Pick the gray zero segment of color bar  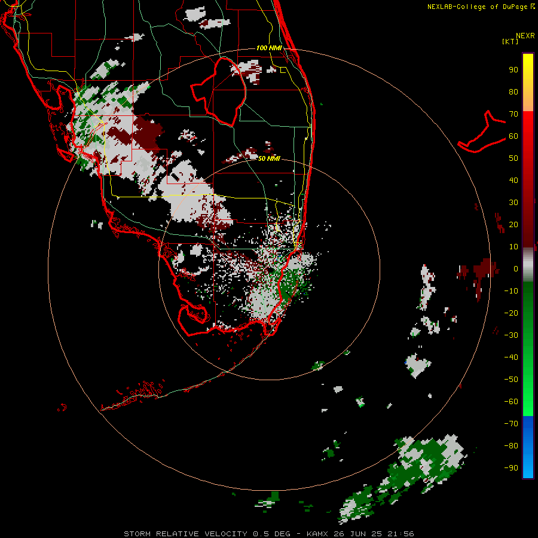point(528,265)
